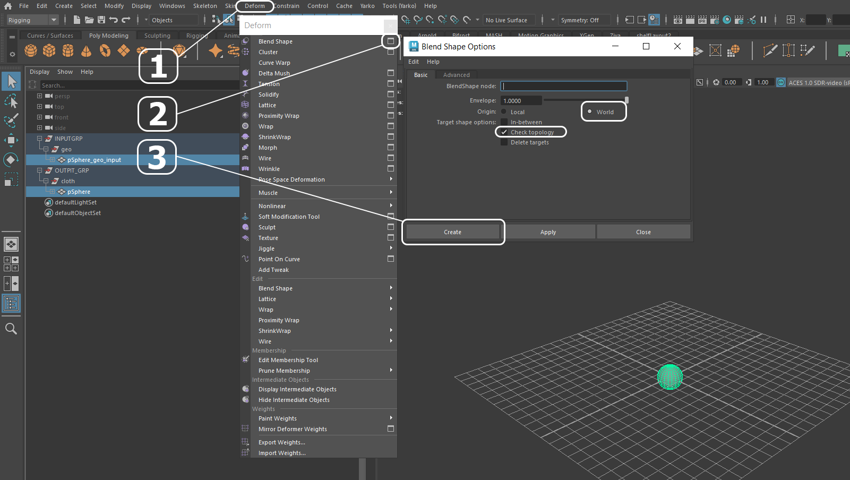850x480 pixels.
Task: Click the Outliner Search field
Action: click(x=139, y=85)
